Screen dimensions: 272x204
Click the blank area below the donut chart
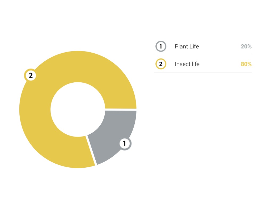[x=78, y=186]
